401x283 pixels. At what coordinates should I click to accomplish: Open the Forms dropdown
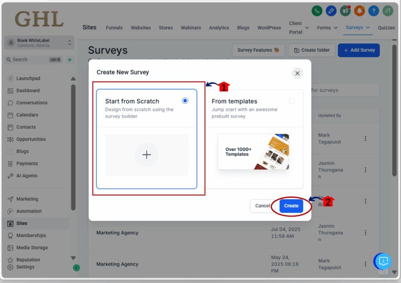[x=327, y=28]
